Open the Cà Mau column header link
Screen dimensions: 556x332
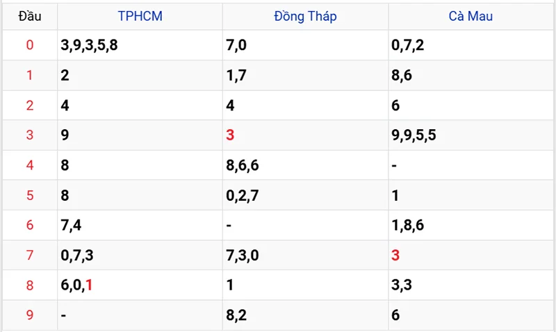pos(471,16)
